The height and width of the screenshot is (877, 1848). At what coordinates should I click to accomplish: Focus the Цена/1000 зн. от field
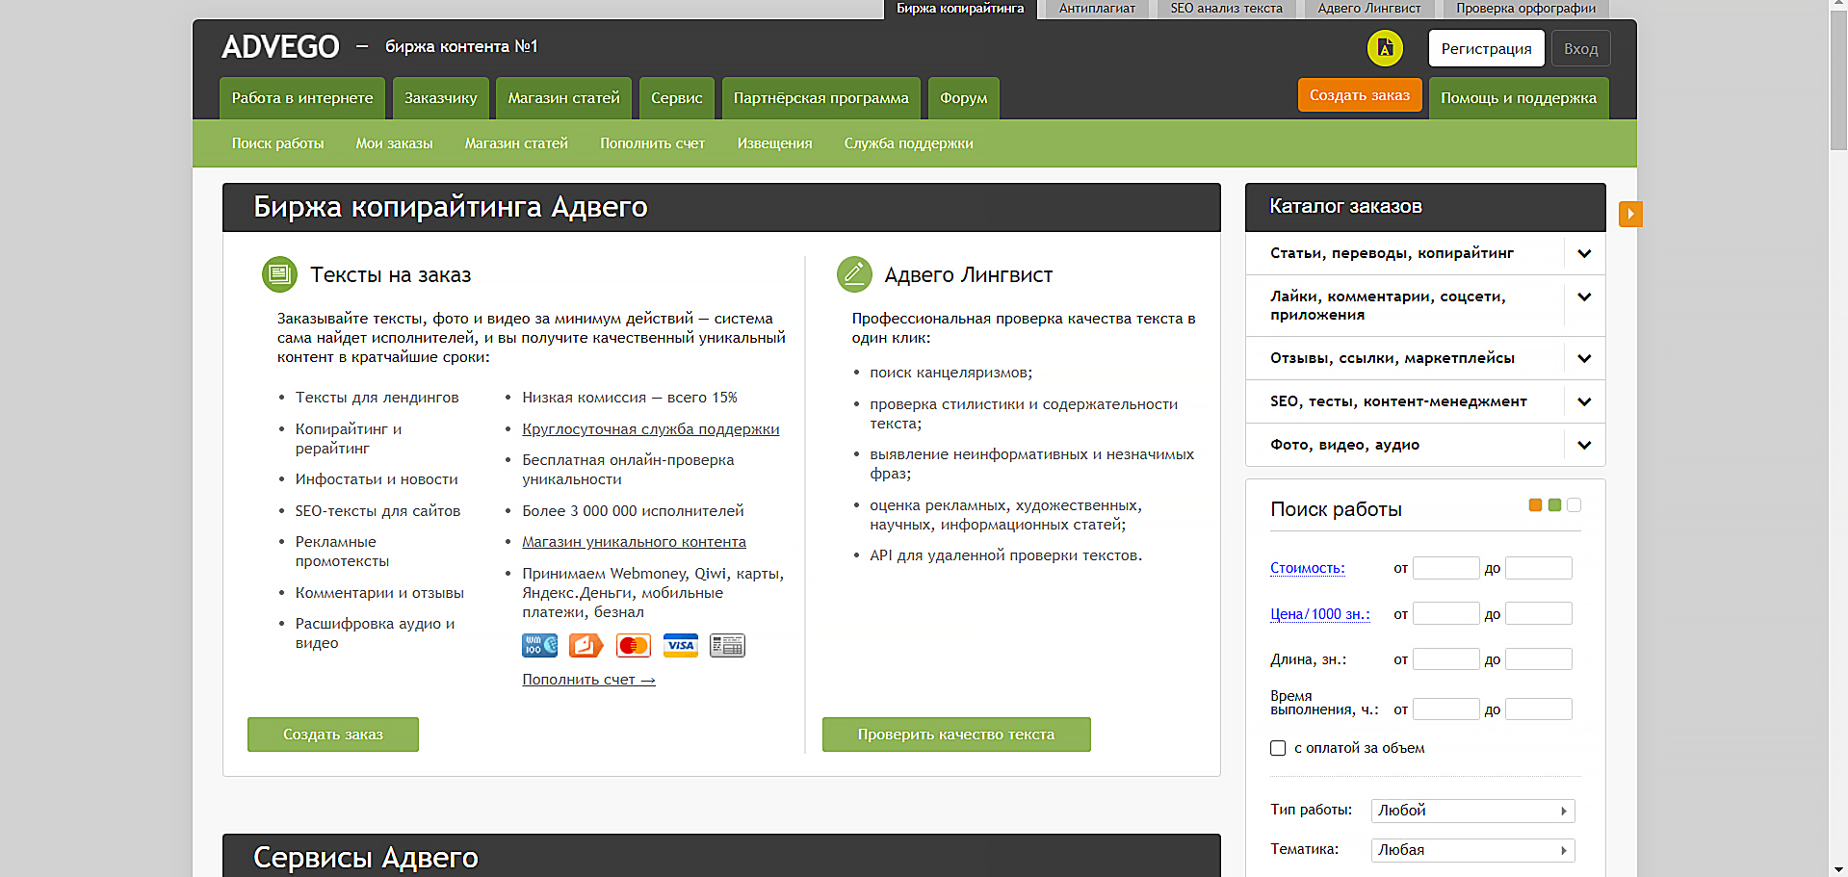pos(1446,613)
